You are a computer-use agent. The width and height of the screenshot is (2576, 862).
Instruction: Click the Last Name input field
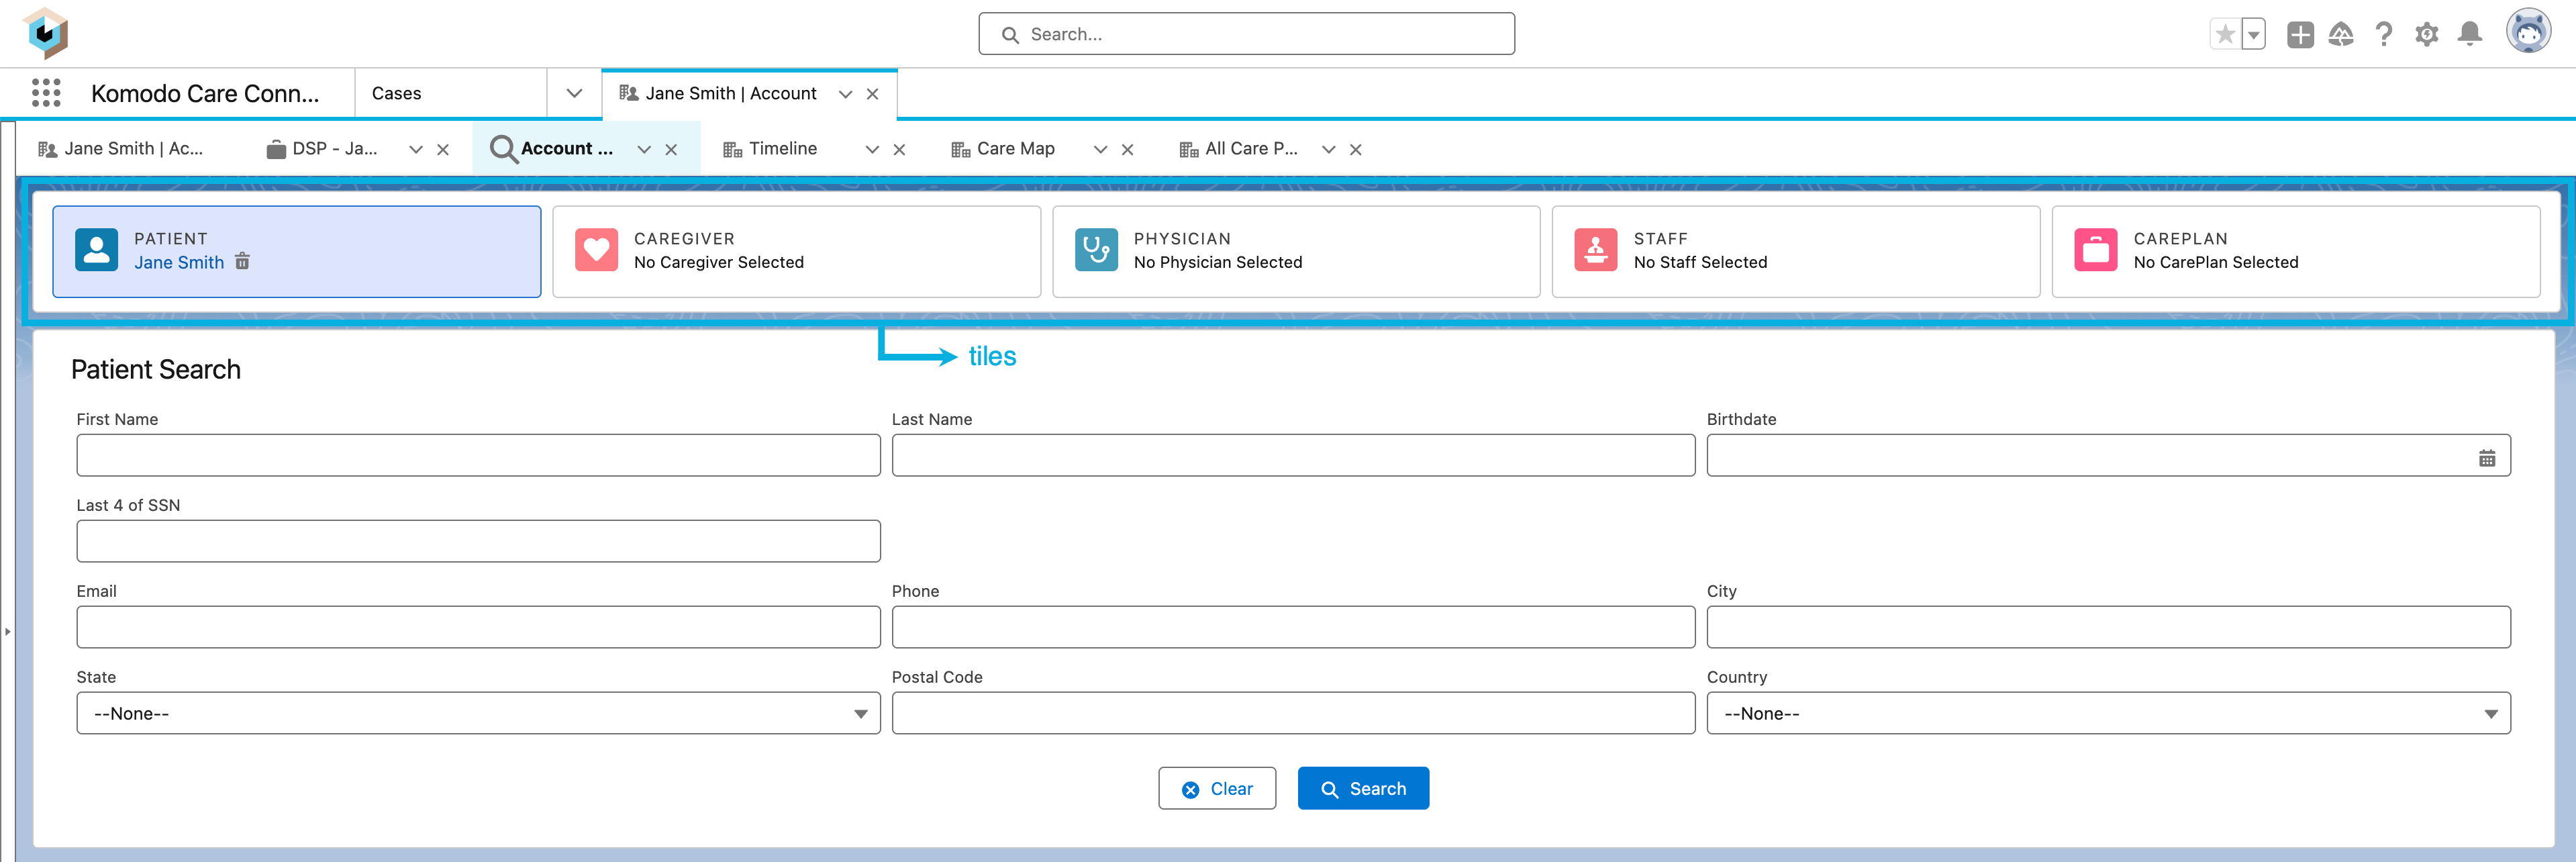coord(1293,455)
